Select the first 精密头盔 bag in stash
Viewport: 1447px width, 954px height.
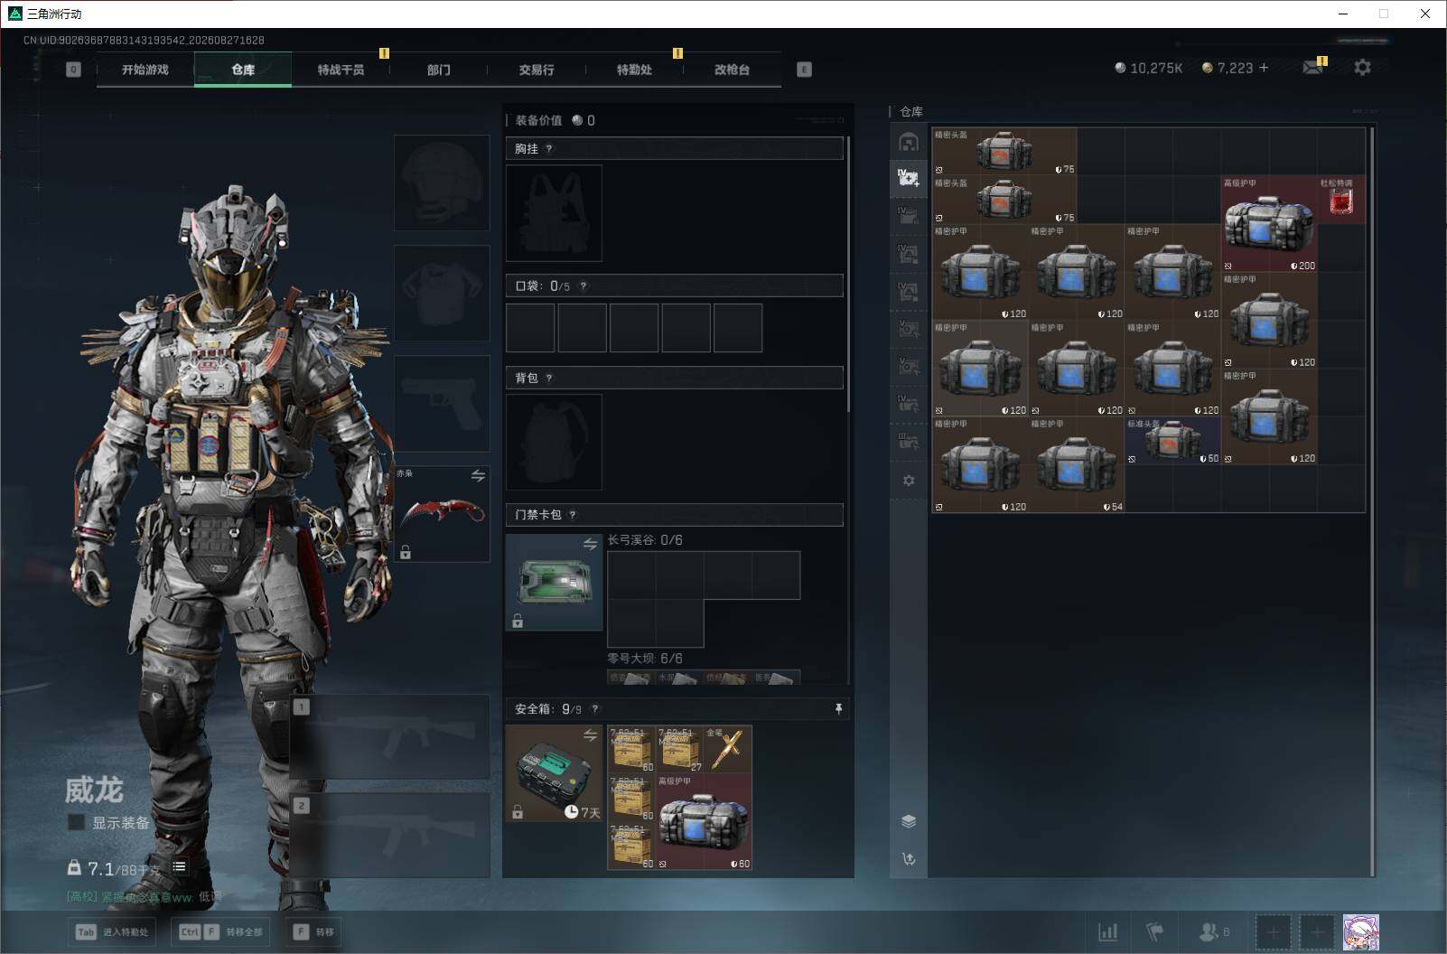[x=1004, y=151]
